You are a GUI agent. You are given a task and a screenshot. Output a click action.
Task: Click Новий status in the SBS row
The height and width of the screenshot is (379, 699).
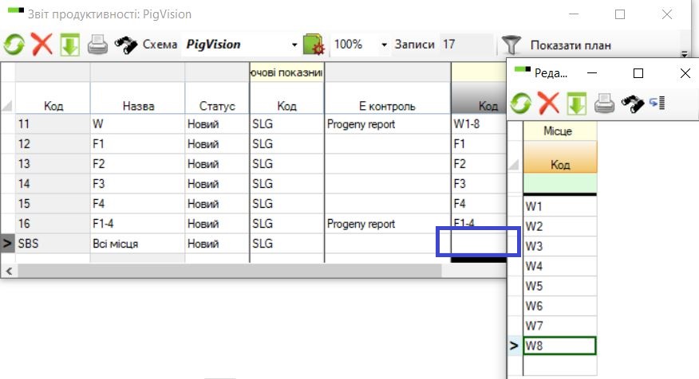coord(217,244)
